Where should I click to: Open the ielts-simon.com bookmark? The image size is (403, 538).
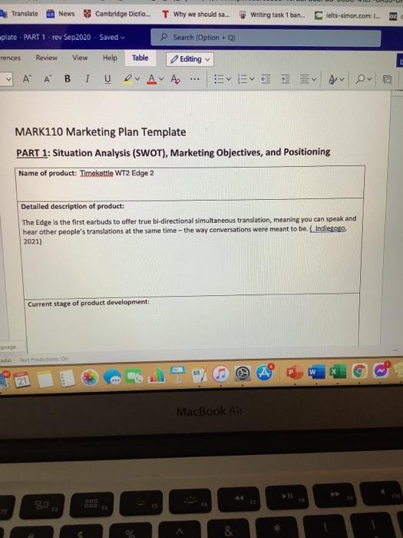347,15
